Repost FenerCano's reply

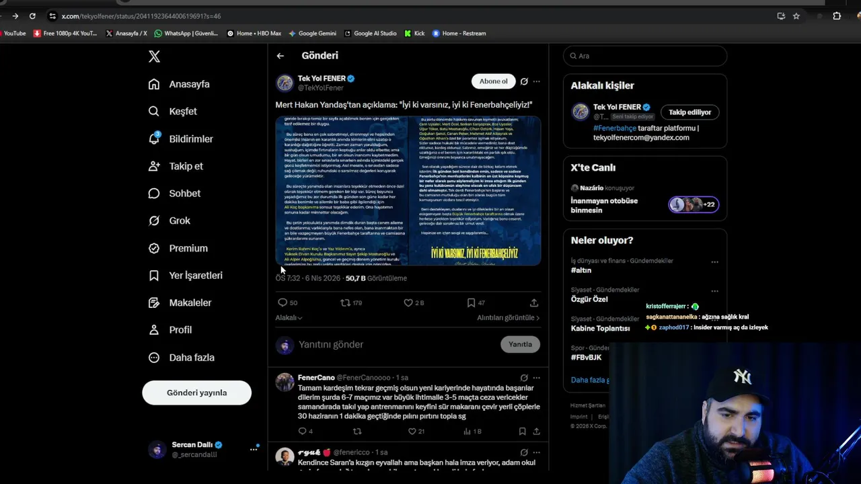click(x=357, y=432)
